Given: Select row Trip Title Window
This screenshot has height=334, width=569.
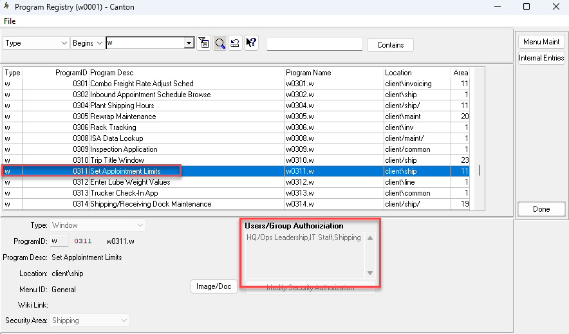Looking at the screenshot, I should click(x=236, y=160).
